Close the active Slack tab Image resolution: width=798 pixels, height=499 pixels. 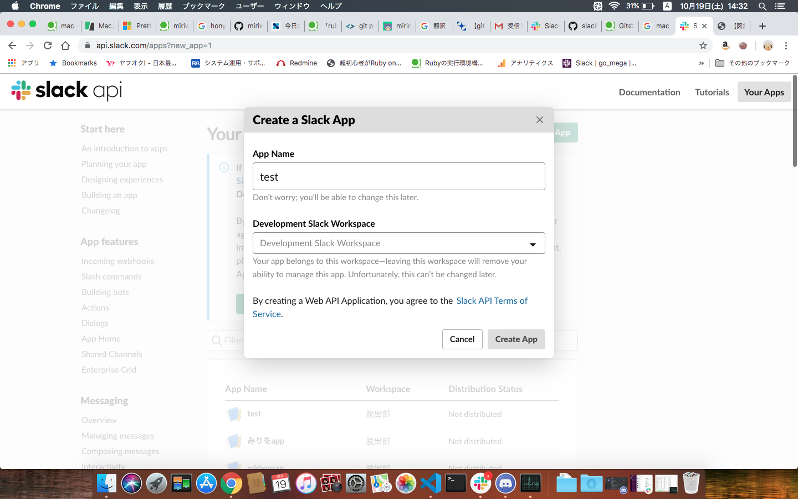click(704, 26)
